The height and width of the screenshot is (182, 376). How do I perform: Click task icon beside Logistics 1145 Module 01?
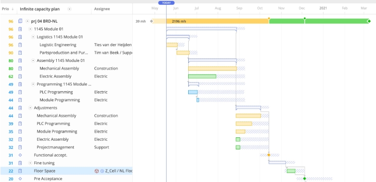point(20,37)
